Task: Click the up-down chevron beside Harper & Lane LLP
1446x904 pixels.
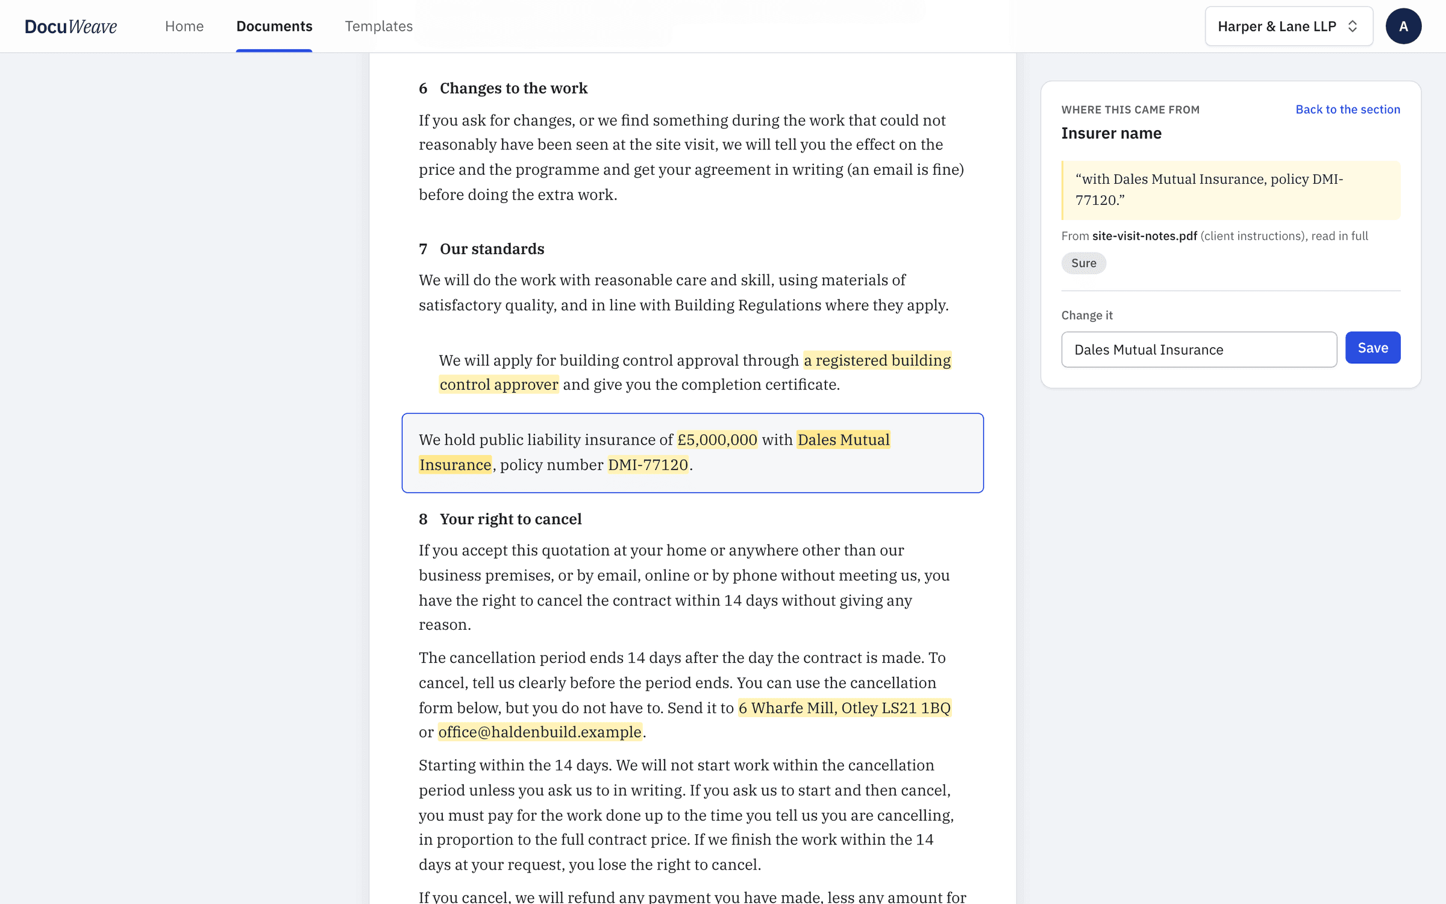Action: coord(1353,27)
